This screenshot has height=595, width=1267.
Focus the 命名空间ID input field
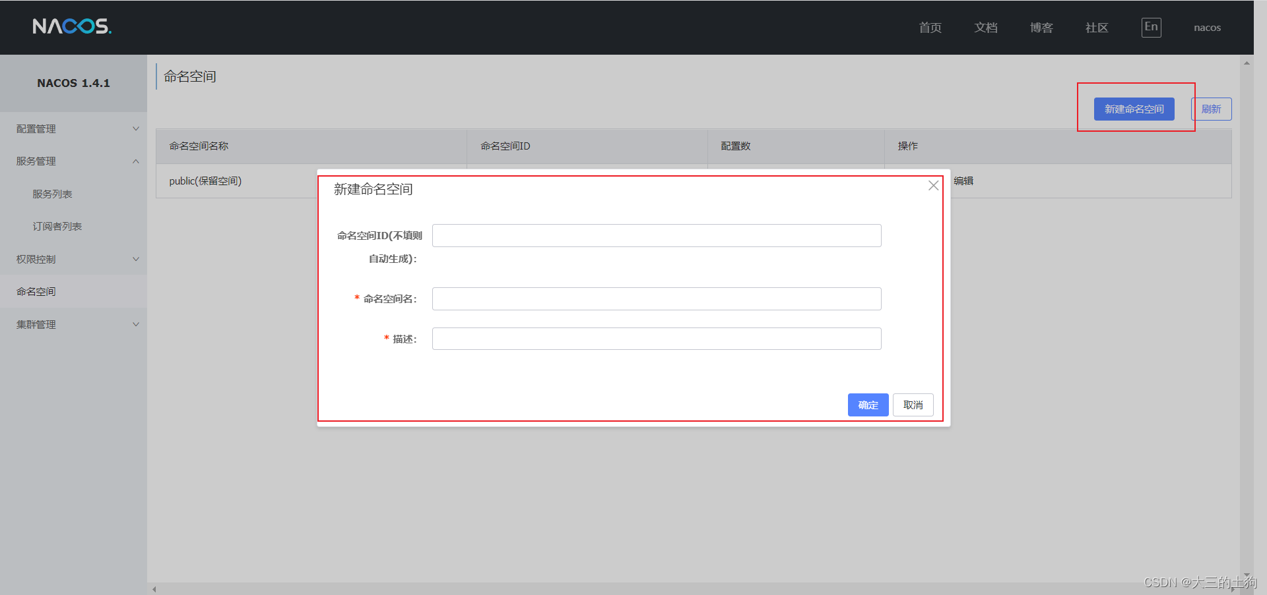click(x=657, y=235)
